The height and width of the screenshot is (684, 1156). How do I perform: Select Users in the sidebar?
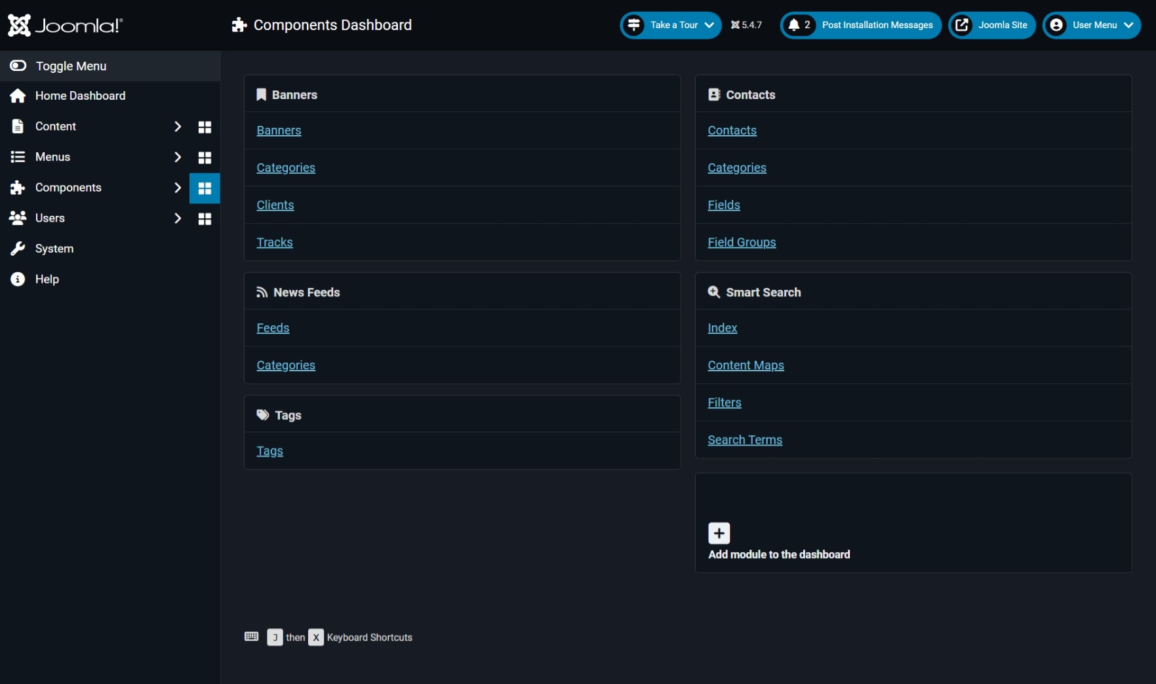coord(50,218)
